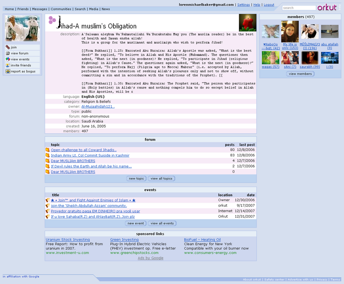Click member photo above My life is only
Image resolution: width=344 pixels, height=284 pixels.
coord(290,31)
